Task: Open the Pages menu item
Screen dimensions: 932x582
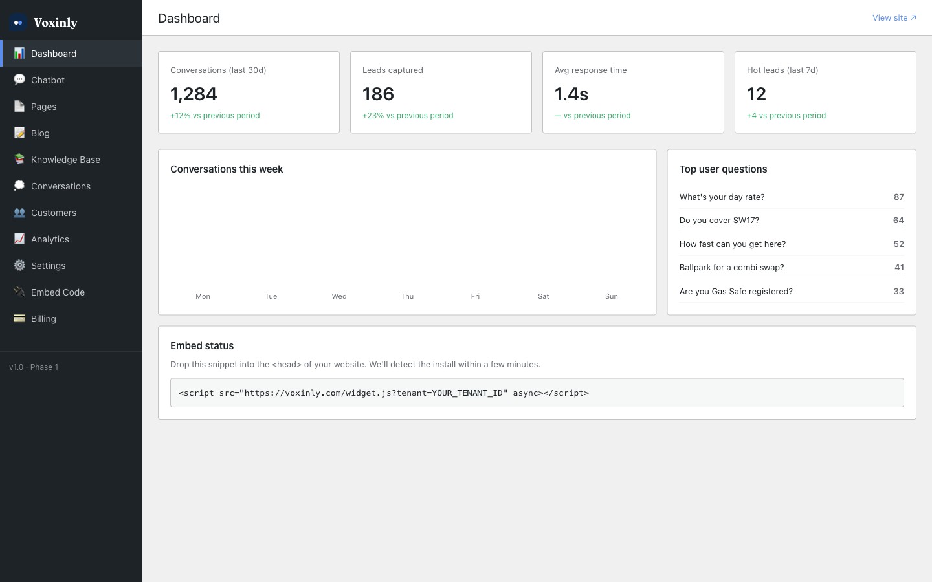Action: (71, 107)
